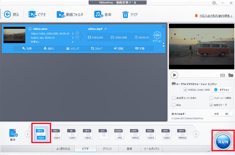Open 回転 rotate tool
The width and height of the screenshot is (235, 155).
119,48
